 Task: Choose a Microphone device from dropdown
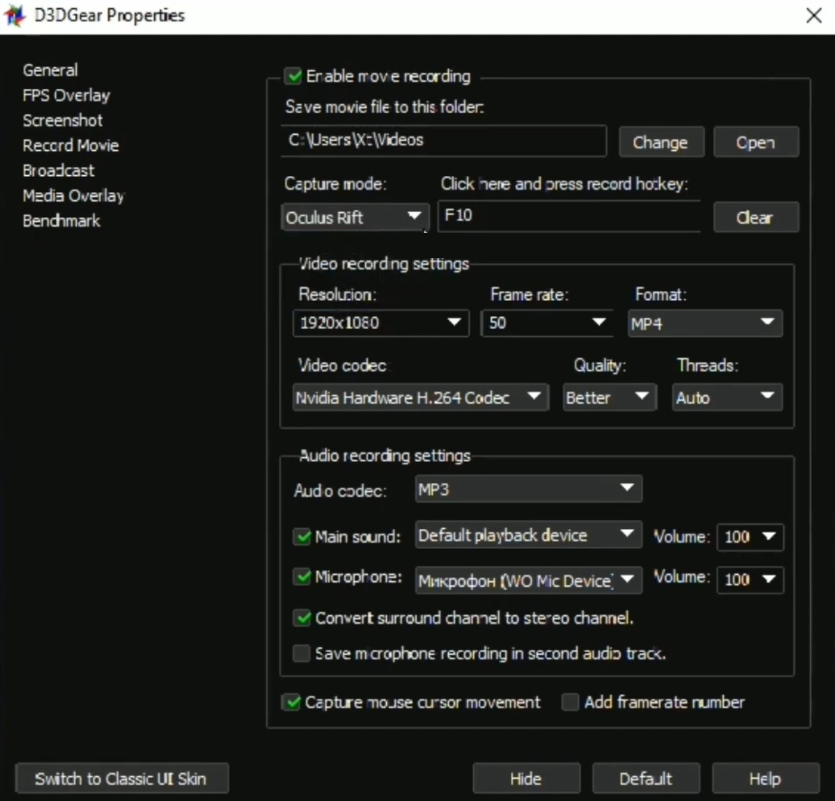click(x=528, y=579)
